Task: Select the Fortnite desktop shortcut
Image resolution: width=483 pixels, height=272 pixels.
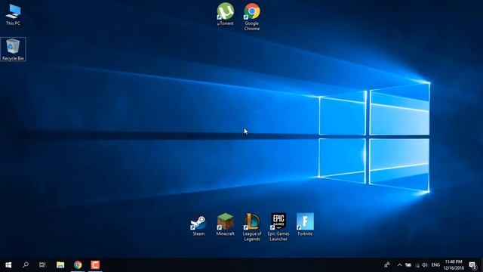Action: tap(305, 224)
